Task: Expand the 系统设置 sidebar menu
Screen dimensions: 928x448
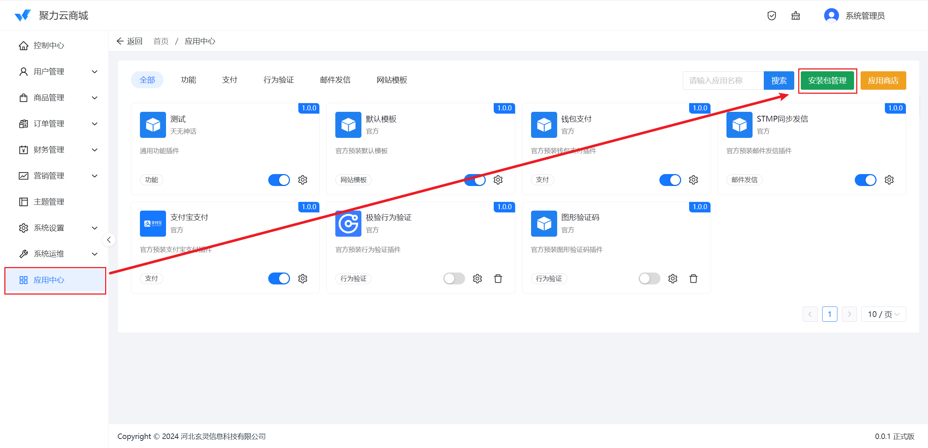Action: 58,228
